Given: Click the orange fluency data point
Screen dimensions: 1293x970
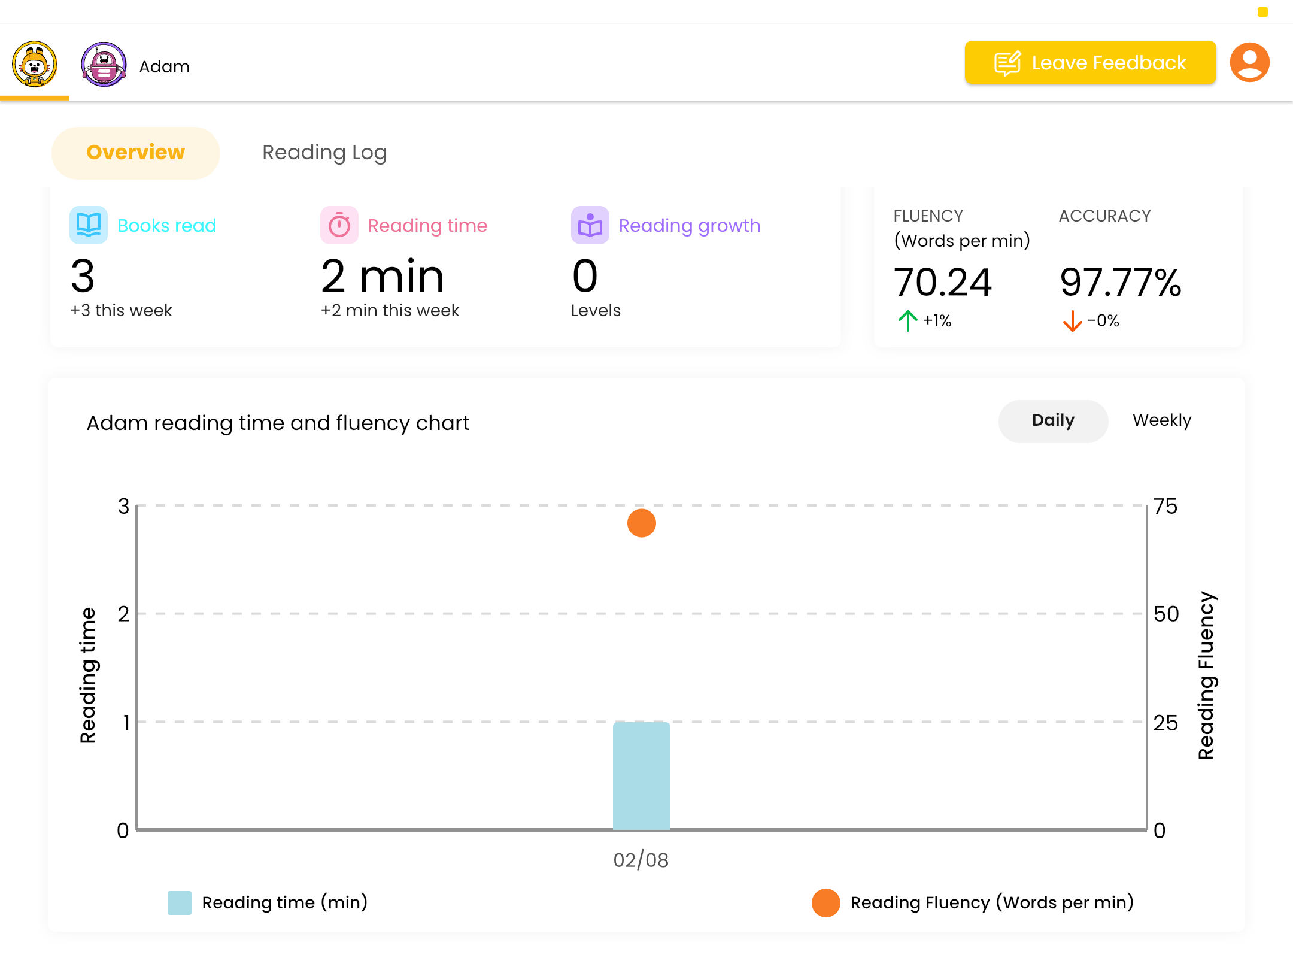Looking at the screenshot, I should pyautogui.click(x=641, y=523).
